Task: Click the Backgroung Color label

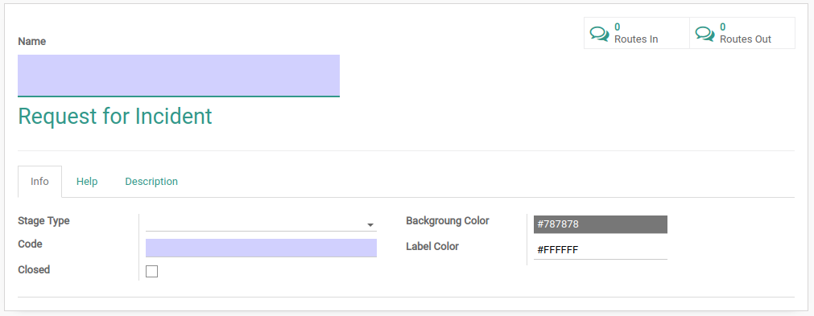Action: (x=448, y=220)
